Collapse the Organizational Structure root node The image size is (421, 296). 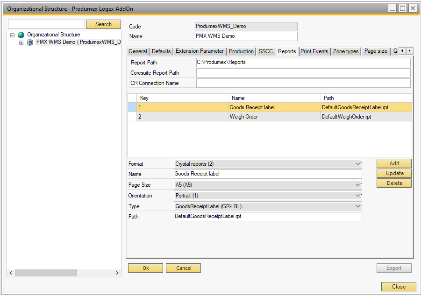[x=13, y=35]
